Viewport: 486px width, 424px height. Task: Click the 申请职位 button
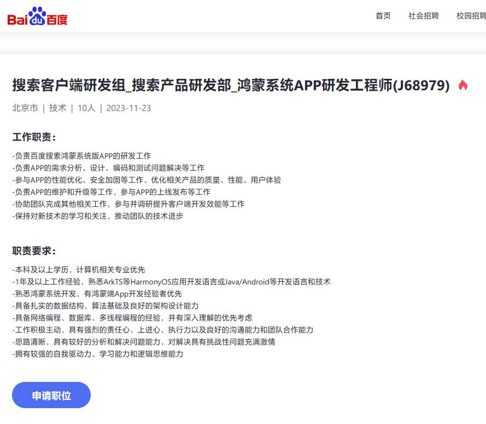(51, 395)
